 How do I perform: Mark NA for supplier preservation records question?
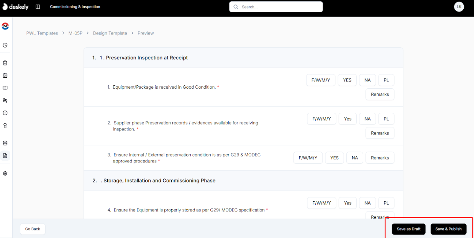(367, 119)
